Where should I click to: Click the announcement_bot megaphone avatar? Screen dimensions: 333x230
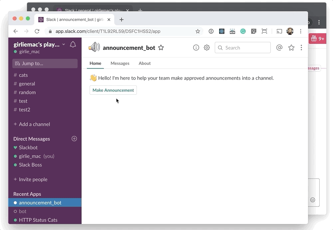(94, 47)
